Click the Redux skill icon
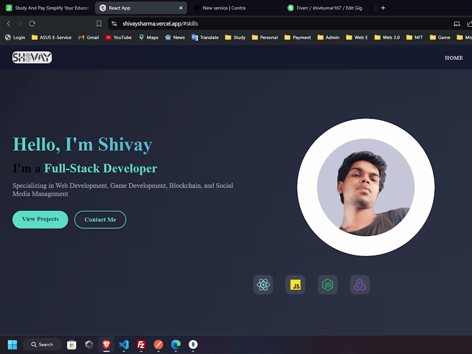Image resolution: width=472 pixels, height=354 pixels. (x=360, y=284)
